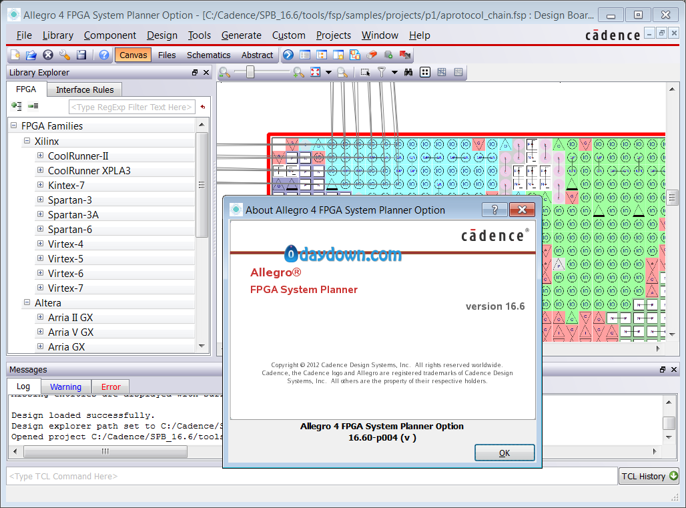The height and width of the screenshot is (508, 686).
Task: Switch to the Error messages tab
Action: pos(111,387)
